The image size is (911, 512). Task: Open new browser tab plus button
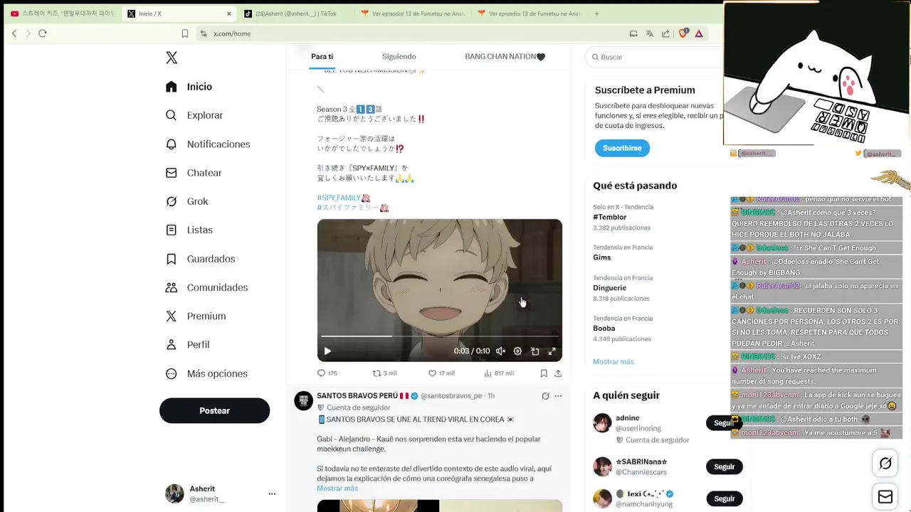coord(596,14)
